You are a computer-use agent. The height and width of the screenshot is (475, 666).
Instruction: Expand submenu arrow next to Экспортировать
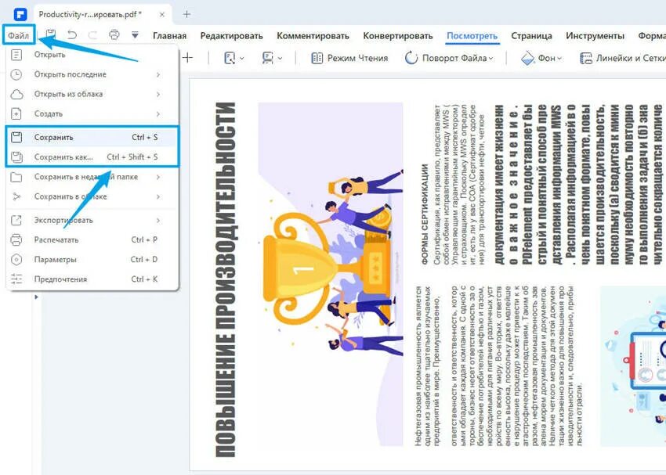158,221
